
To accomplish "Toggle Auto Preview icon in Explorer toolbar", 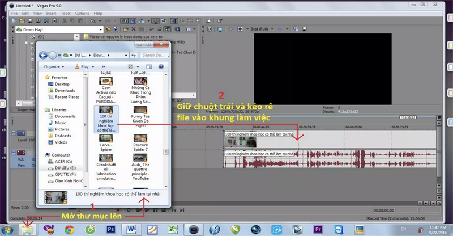I will [167, 29].
